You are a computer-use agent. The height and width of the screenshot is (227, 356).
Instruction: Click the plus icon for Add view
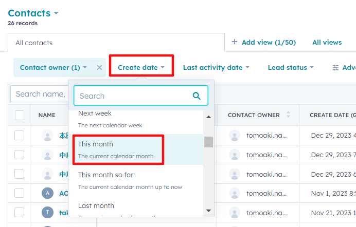click(234, 42)
